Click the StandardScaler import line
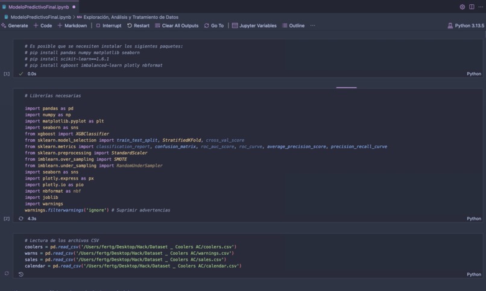 coord(86,153)
